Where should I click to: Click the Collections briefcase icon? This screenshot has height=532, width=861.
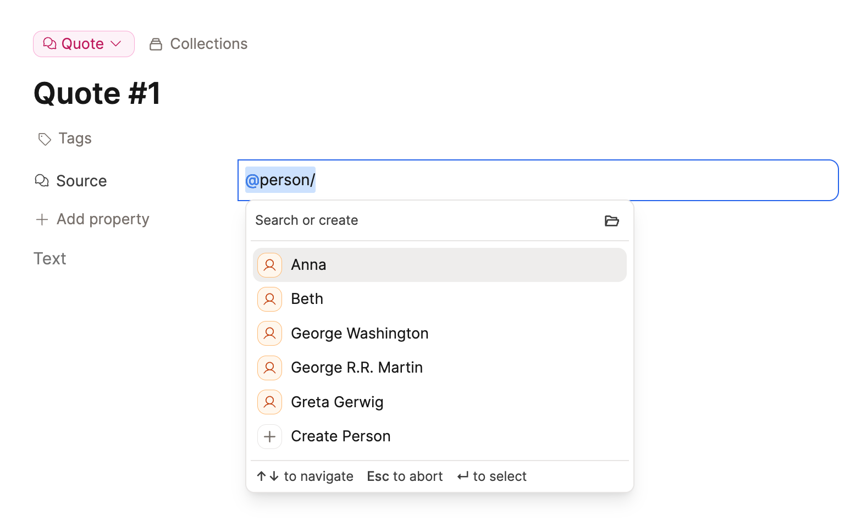(x=155, y=43)
